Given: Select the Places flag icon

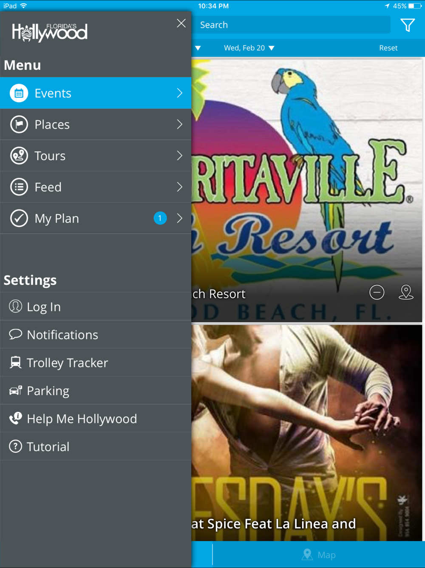Looking at the screenshot, I should [x=19, y=124].
